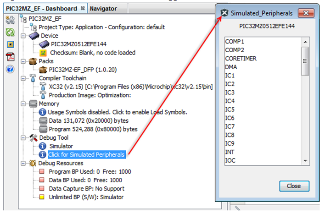Click the Simulator tree row text

point(61,146)
